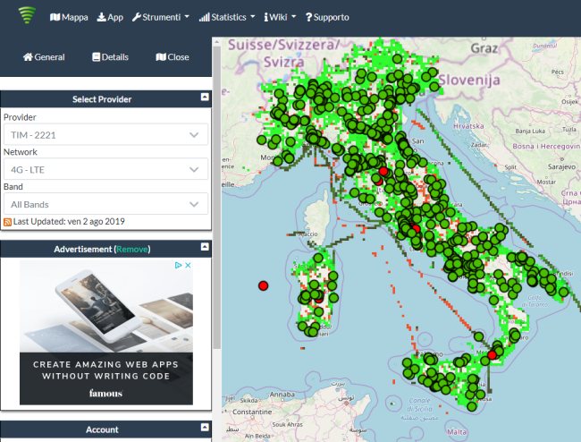Open the App download page
This screenshot has height=442, width=581.
[x=110, y=17]
